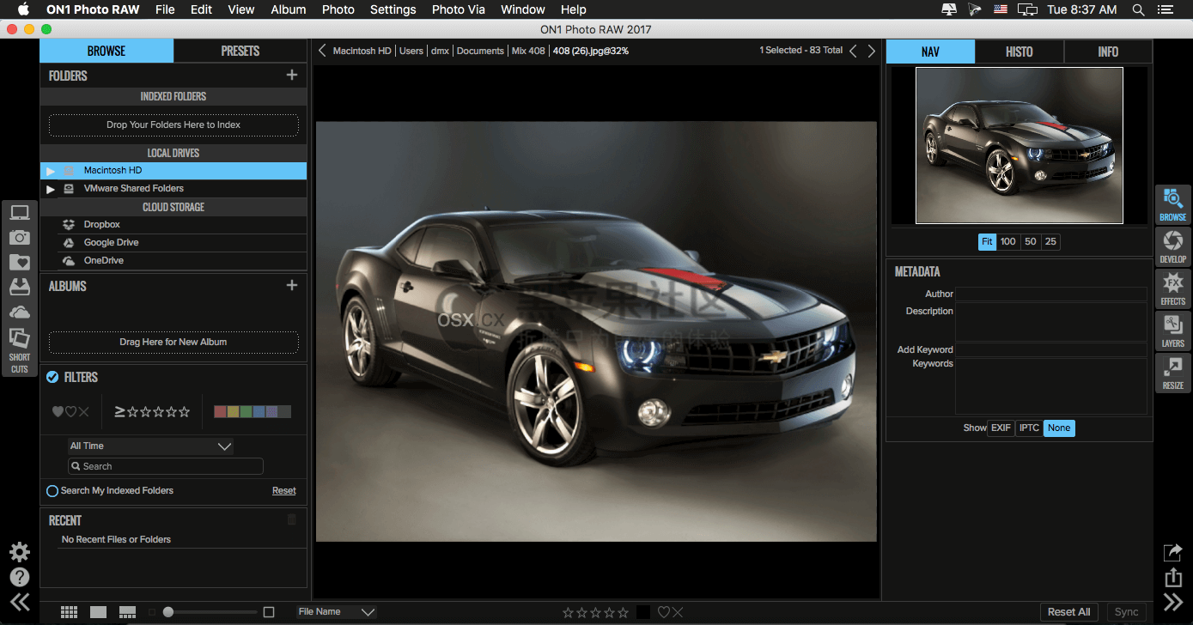Viewport: 1193px width, 625px height.
Task: Select None for metadata display
Action: click(1059, 428)
